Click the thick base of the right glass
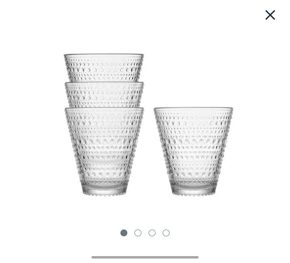Viewport: 290px width, 263px height. tap(194, 189)
